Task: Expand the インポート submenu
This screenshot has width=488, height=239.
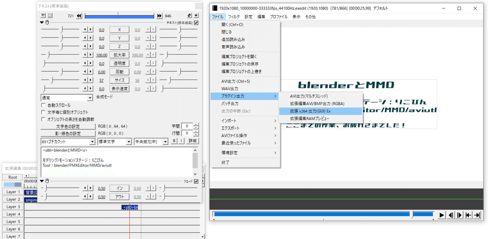Action: (x=246, y=121)
